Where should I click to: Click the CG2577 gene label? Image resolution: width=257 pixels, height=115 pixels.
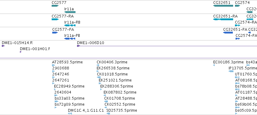point(59,3)
